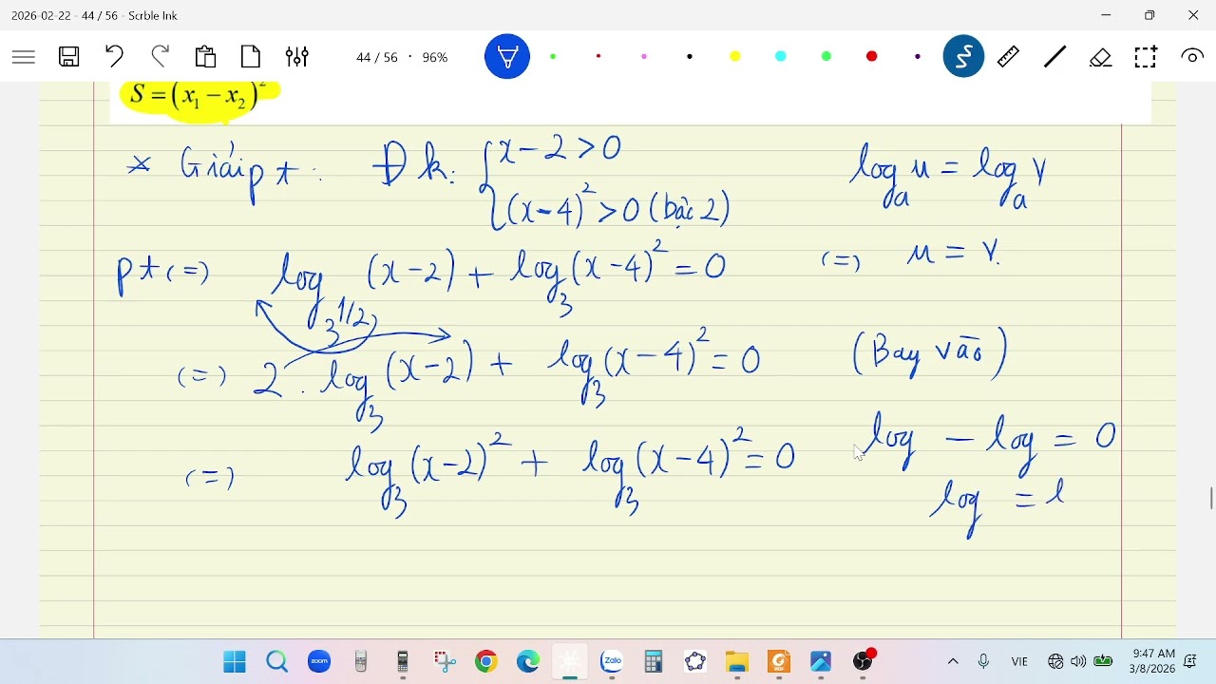Open the volume speaker tray icon

(x=1078, y=662)
